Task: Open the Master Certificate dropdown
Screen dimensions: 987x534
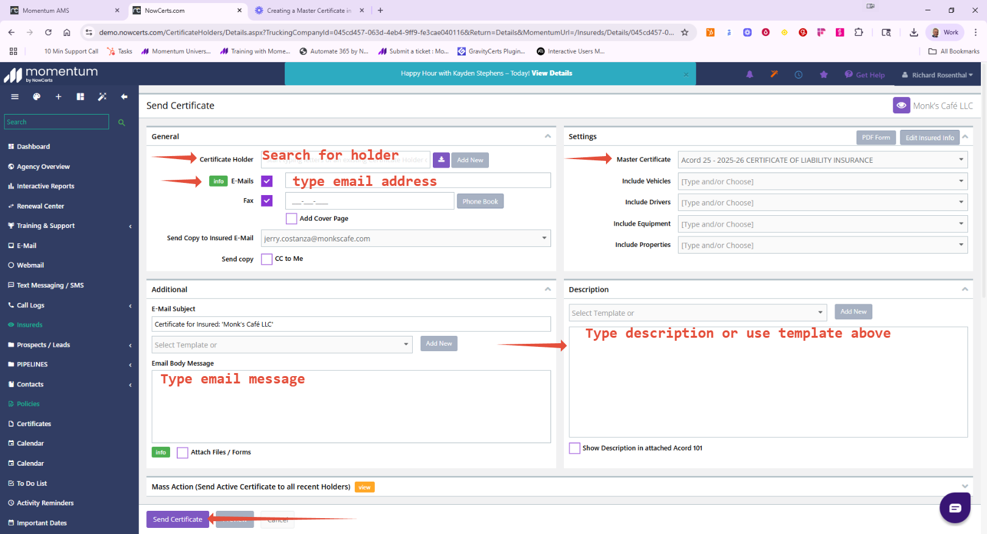Action: (x=822, y=160)
